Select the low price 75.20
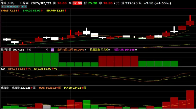This screenshot has width=196, height=109. click(x=92, y=3)
